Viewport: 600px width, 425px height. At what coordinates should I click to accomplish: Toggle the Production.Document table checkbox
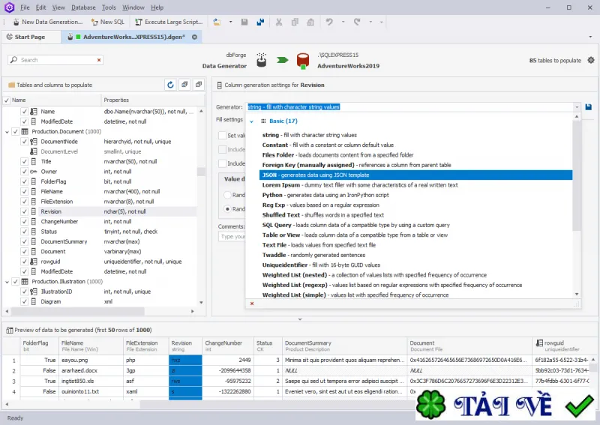coord(15,132)
